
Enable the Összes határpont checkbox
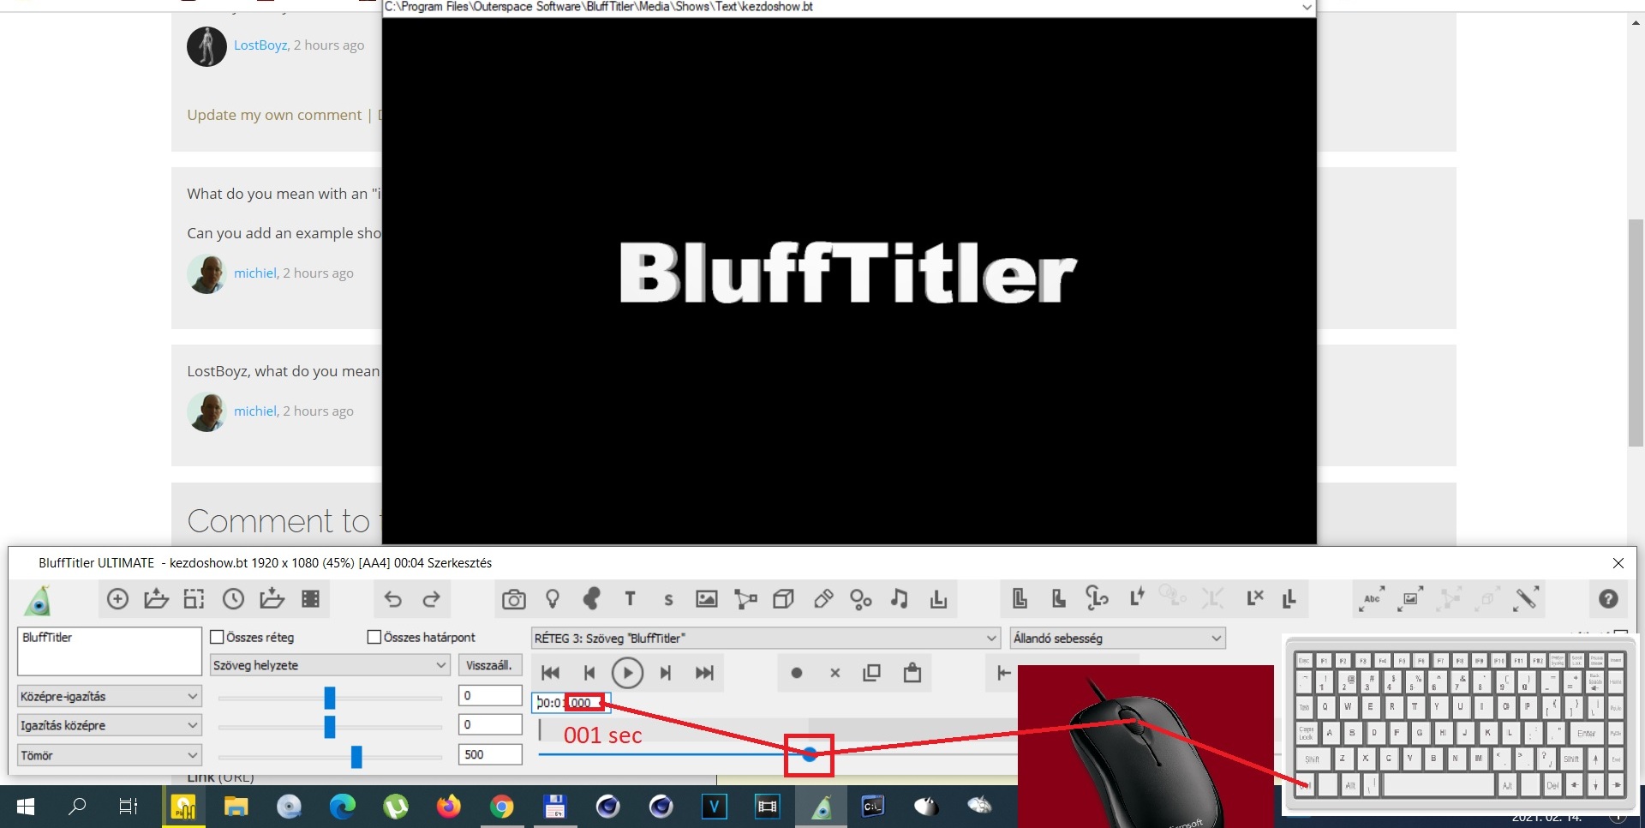click(x=374, y=637)
